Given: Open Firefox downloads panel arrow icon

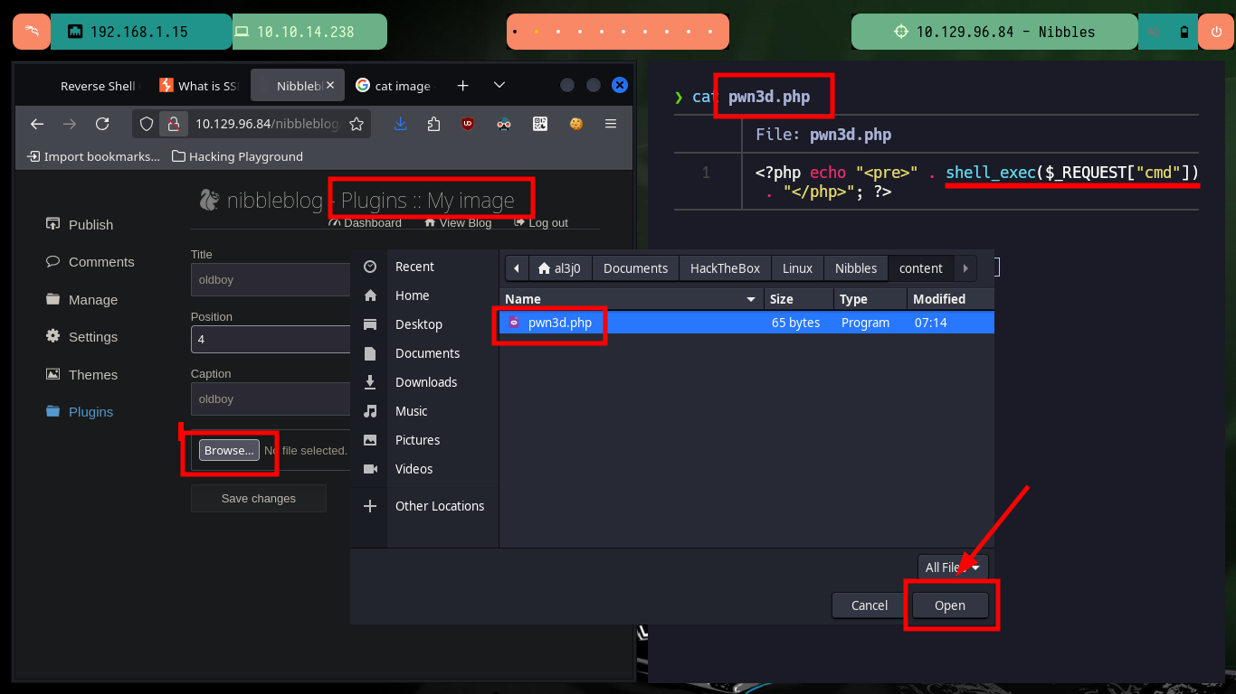Looking at the screenshot, I should (401, 124).
